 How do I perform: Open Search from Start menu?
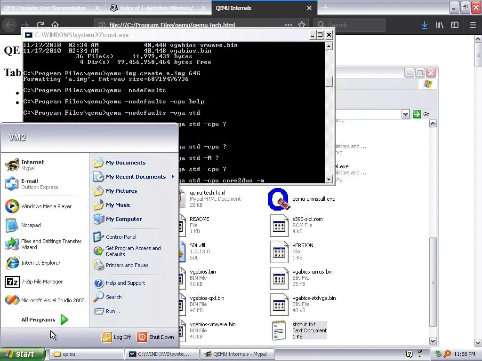[x=108, y=297]
